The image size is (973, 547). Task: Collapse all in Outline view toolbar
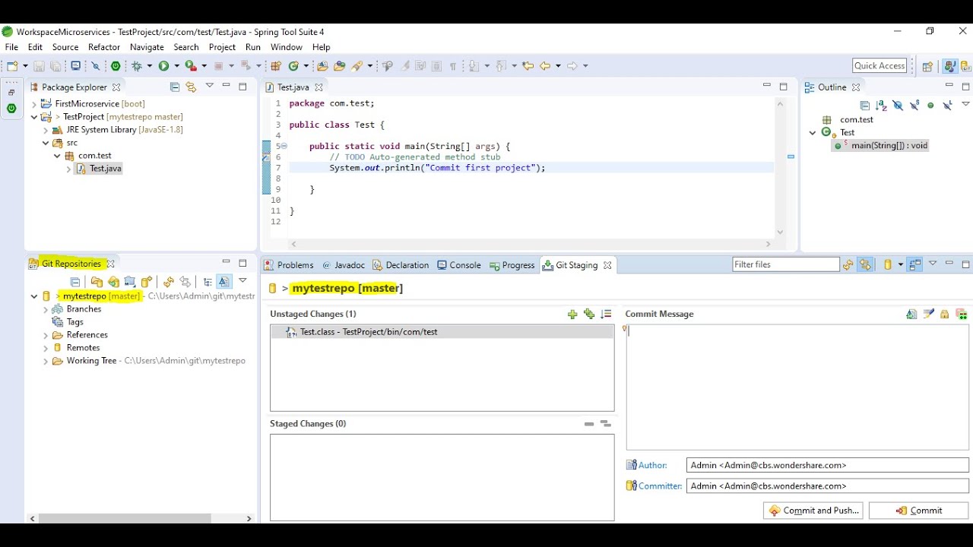coord(864,106)
